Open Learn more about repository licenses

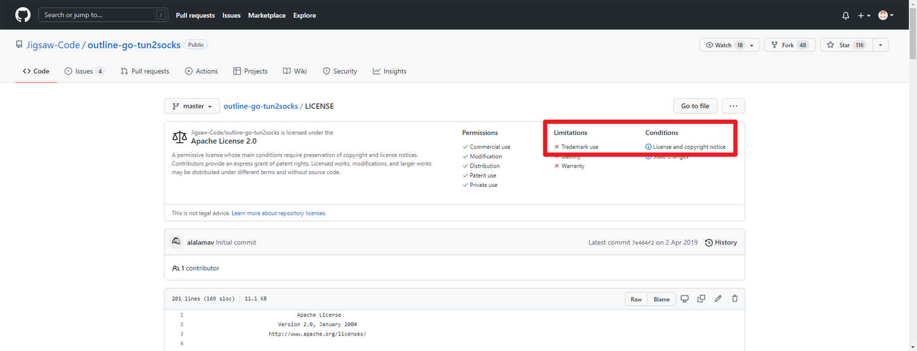tap(279, 213)
